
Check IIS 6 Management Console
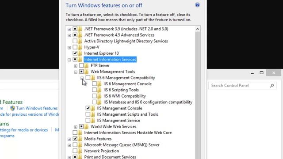94,84
